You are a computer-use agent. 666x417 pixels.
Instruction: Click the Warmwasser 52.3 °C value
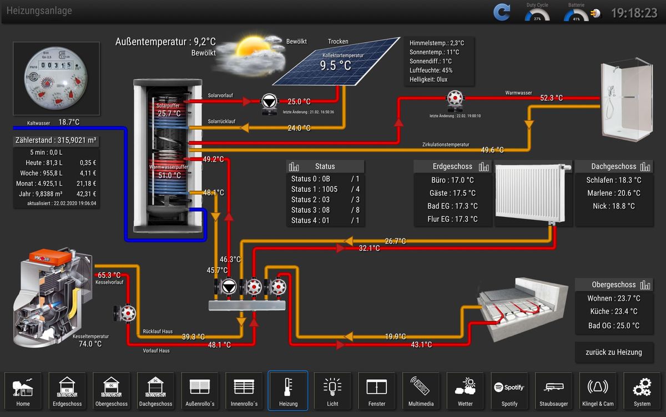pyautogui.click(x=552, y=98)
